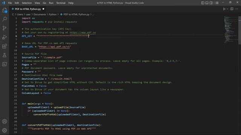241x135 pixels.
Task: Toggle the primary sidebar layout icon
Action: [203, 3]
